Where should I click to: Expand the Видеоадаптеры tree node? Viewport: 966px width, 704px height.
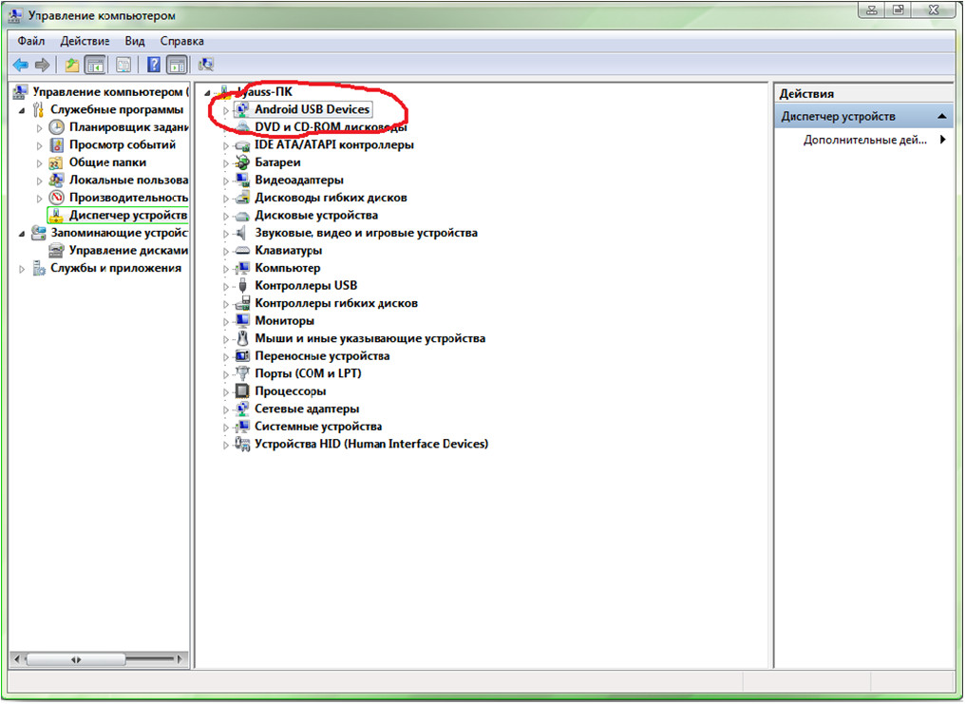[226, 181]
